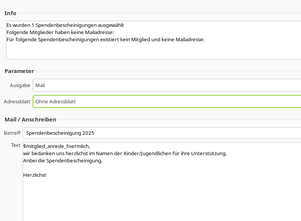Screen dimensions: 301x221
Task: Click the Betreff label
Action: 12,133
